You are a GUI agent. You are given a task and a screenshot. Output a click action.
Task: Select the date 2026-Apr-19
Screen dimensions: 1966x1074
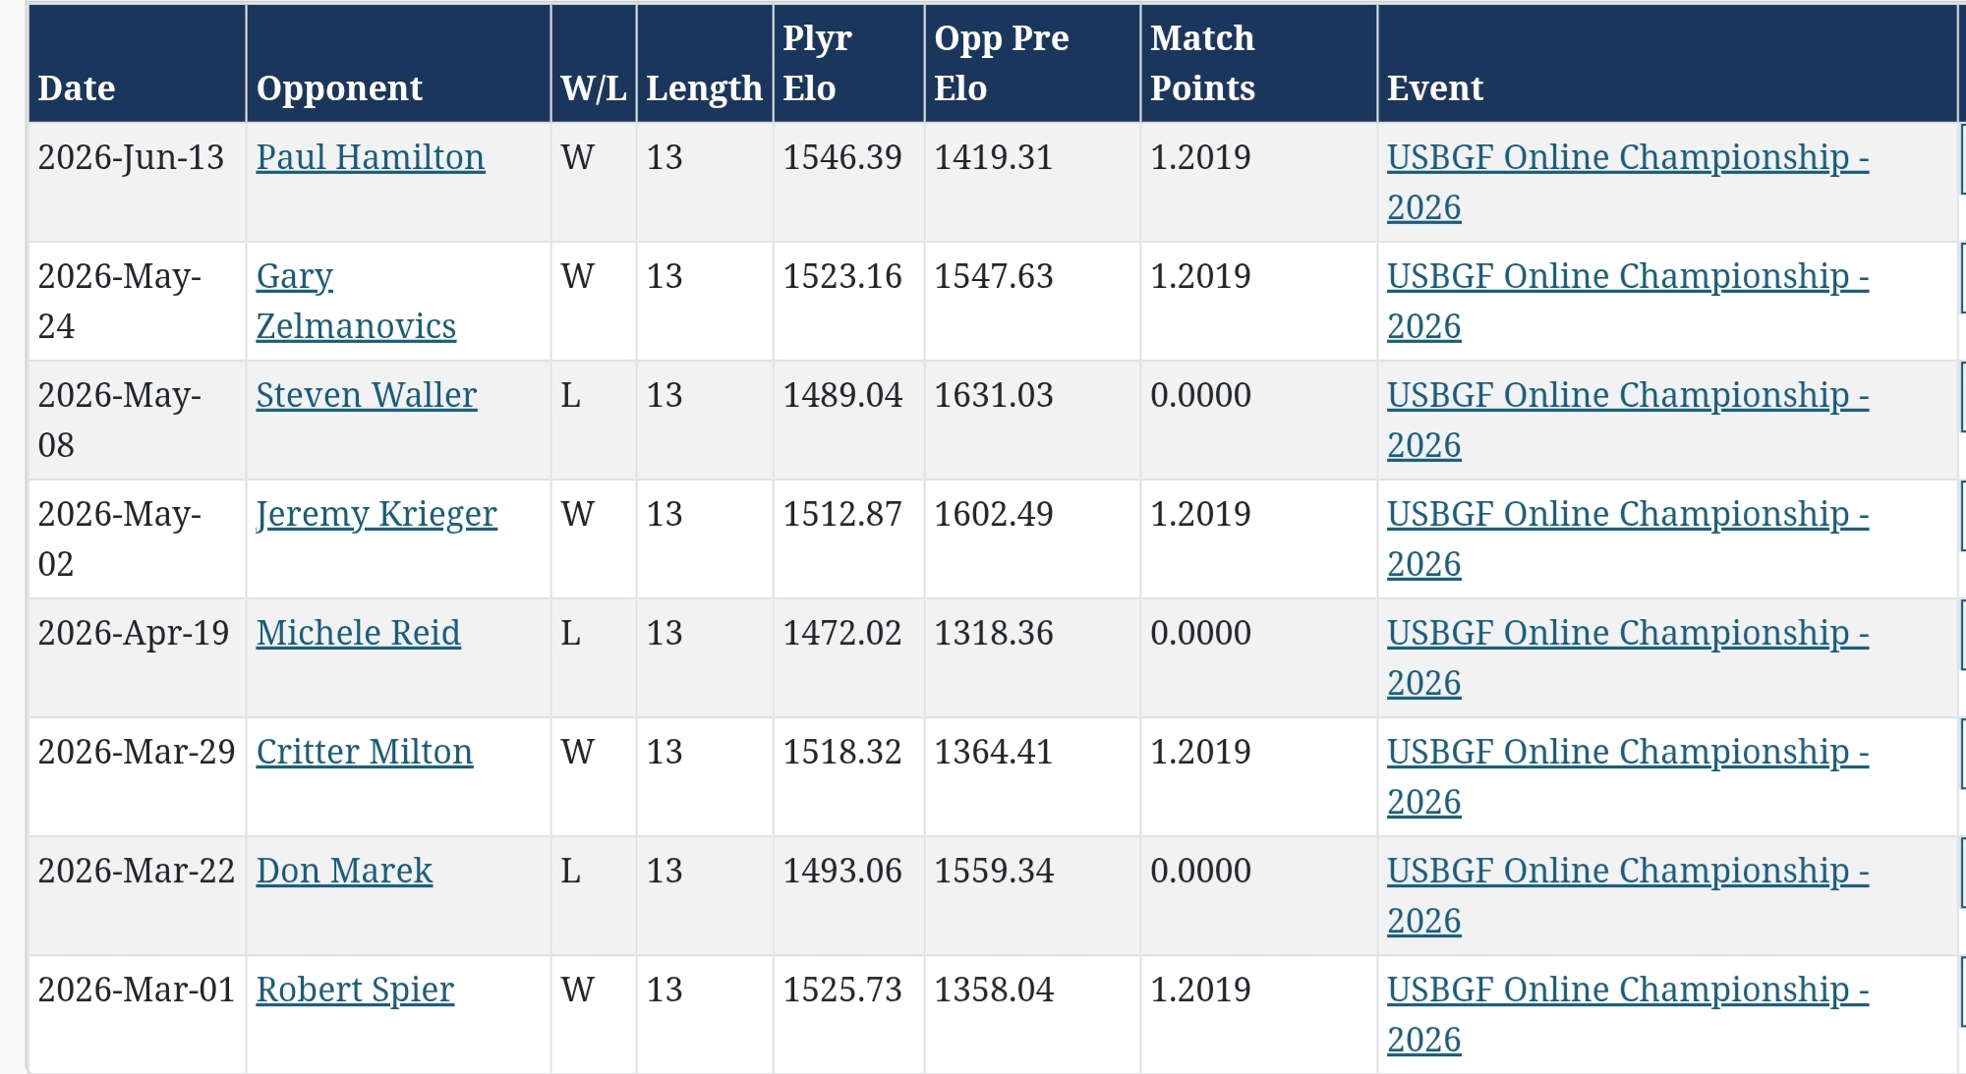[x=133, y=633]
